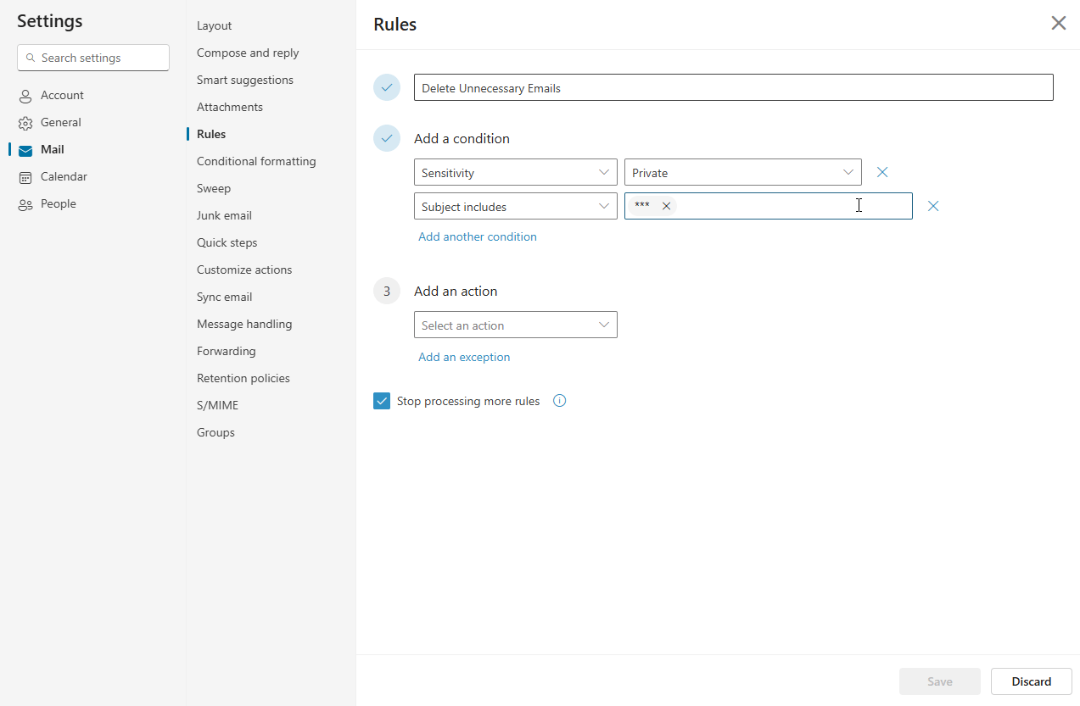Click the General gear icon
Screen dimensions: 1080x706
[25, 123]
